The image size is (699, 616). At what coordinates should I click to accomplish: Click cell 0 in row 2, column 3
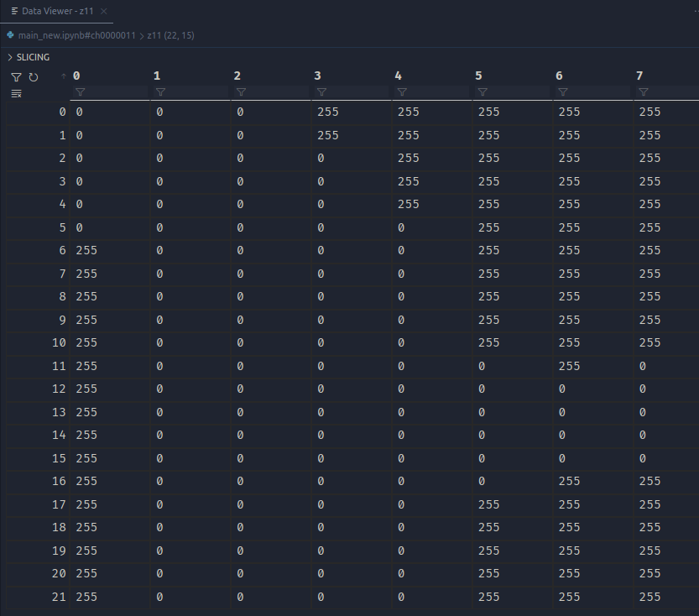point(321,159)
